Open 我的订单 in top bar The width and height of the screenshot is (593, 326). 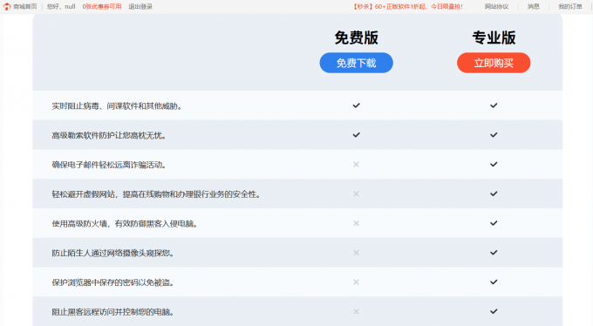(x=570, y=6)
